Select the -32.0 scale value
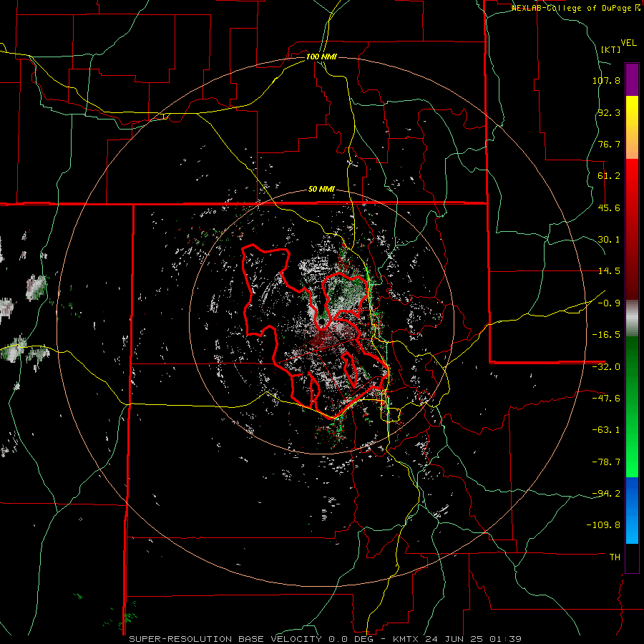Screen dimensions: 644x644 point(606,367)
